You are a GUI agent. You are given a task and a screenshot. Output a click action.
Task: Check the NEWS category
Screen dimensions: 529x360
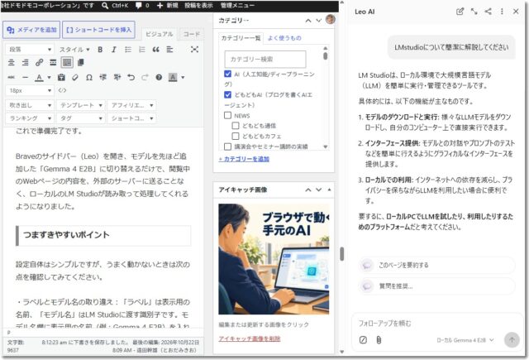pyautogui.click(x=228, y=116)
